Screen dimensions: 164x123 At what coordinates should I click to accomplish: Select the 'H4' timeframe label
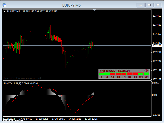point(130,77)
